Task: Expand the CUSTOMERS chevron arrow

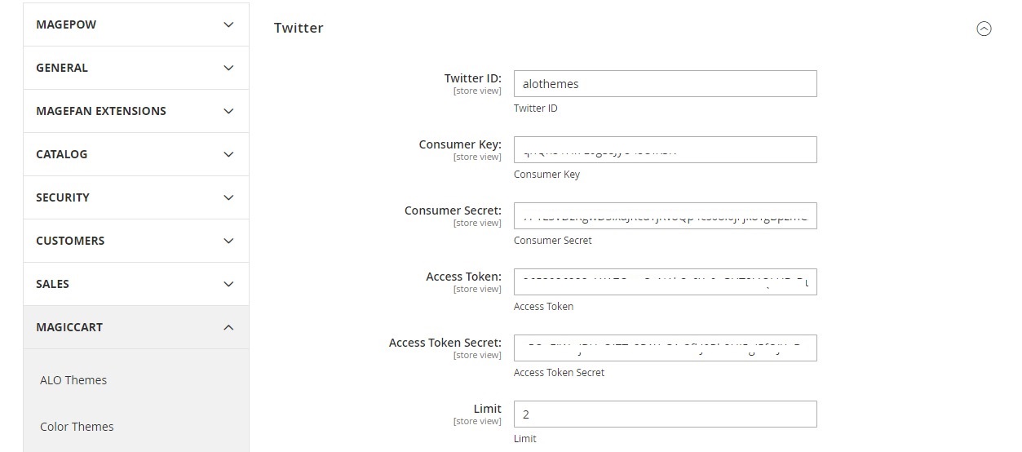Action: click(x=228, y=241)
